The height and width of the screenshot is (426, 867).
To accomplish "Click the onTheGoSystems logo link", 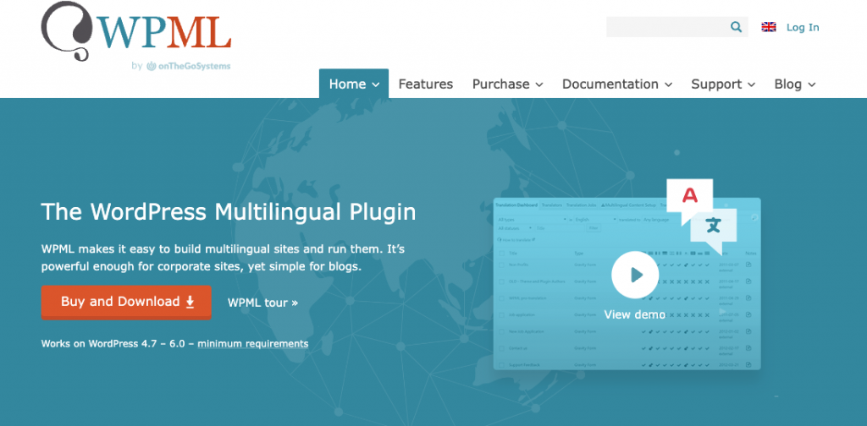I will pyautogui.click(x=188, y=66).
